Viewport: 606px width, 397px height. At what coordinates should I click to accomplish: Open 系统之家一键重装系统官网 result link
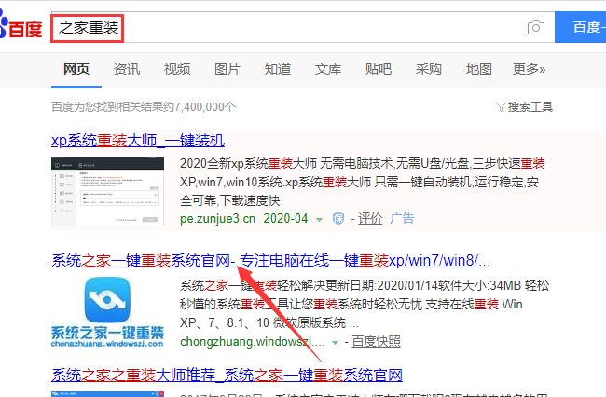(140, 259)
